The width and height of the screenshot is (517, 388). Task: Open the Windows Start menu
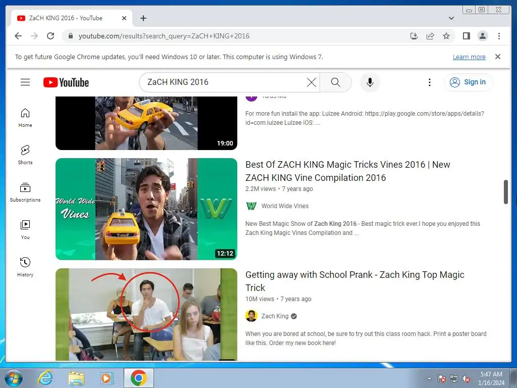pyautogui.click(x=14, y=378)
